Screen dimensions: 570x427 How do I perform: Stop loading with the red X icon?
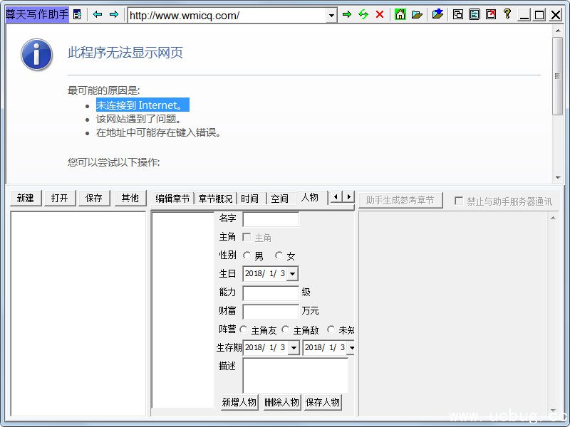(380, 14)
